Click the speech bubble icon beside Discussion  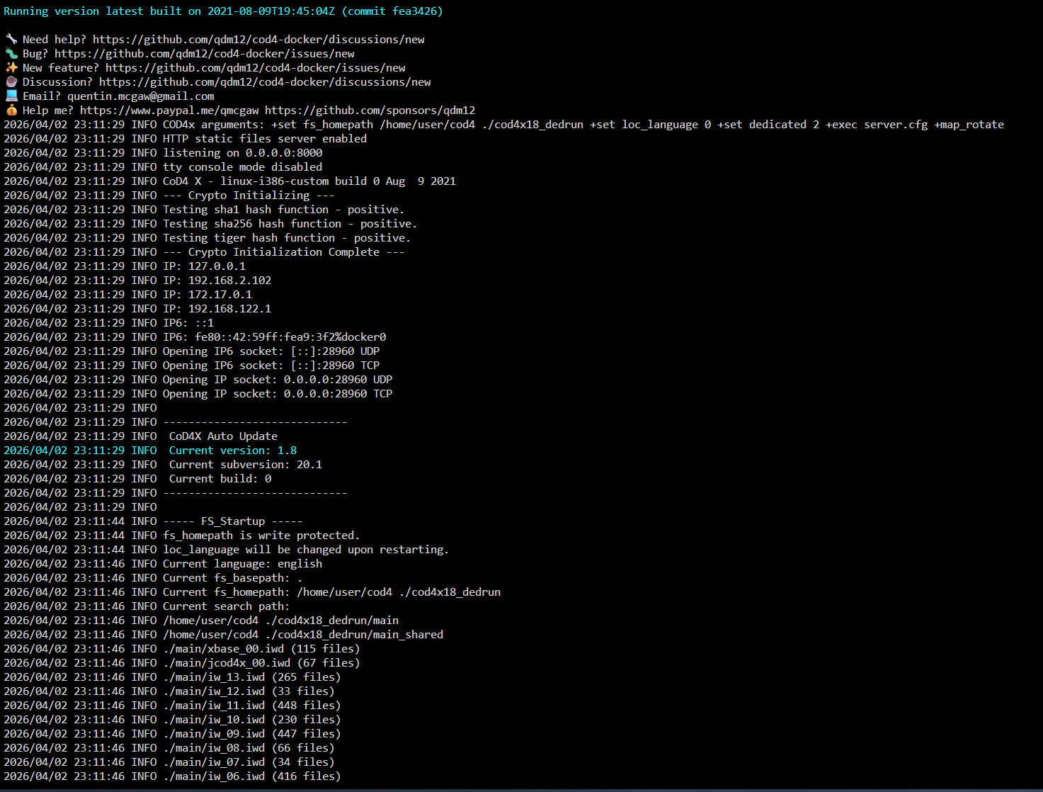[11, 81]
